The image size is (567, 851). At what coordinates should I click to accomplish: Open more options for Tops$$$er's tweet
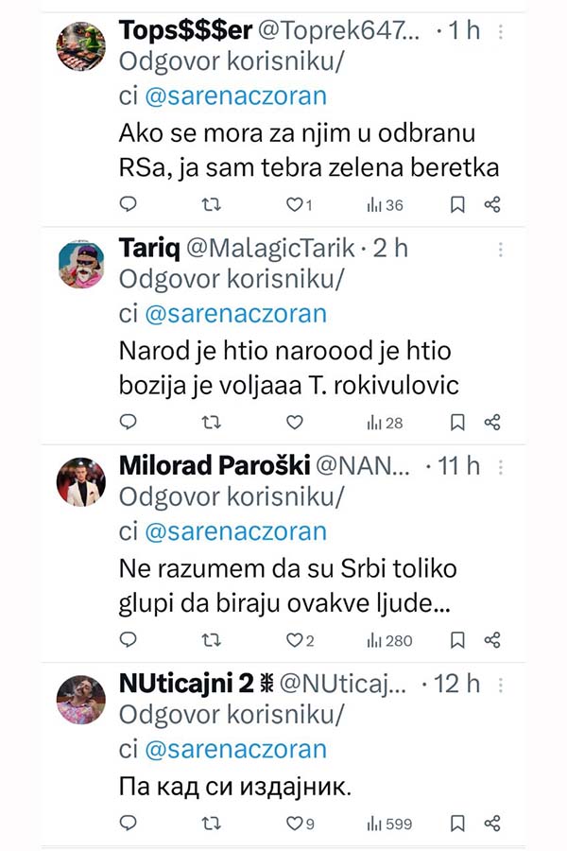tap(500, 31)
